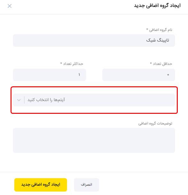This screenshot has width=188, height=195.
Task: Close the new extra group dialog
Action: (10, 6)
